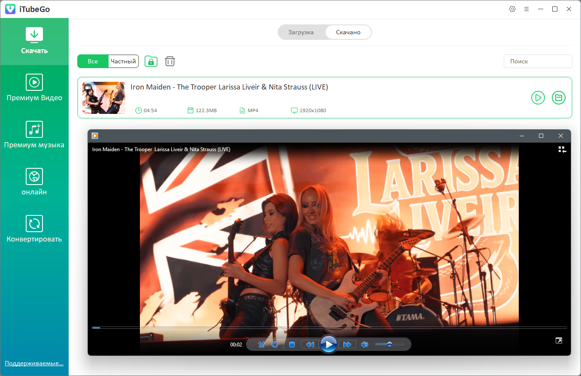The image size is (581, 376).
Task: Open the онлайн browser section
Action: click(x=34, y=182)
